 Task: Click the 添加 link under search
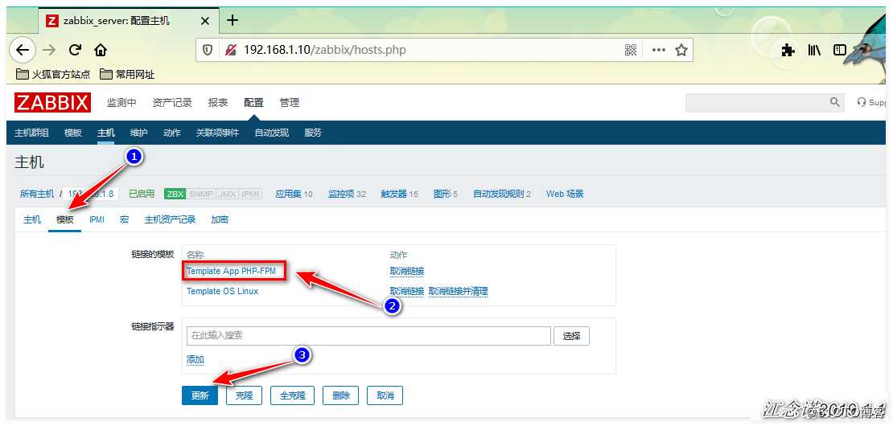[195, 359]
